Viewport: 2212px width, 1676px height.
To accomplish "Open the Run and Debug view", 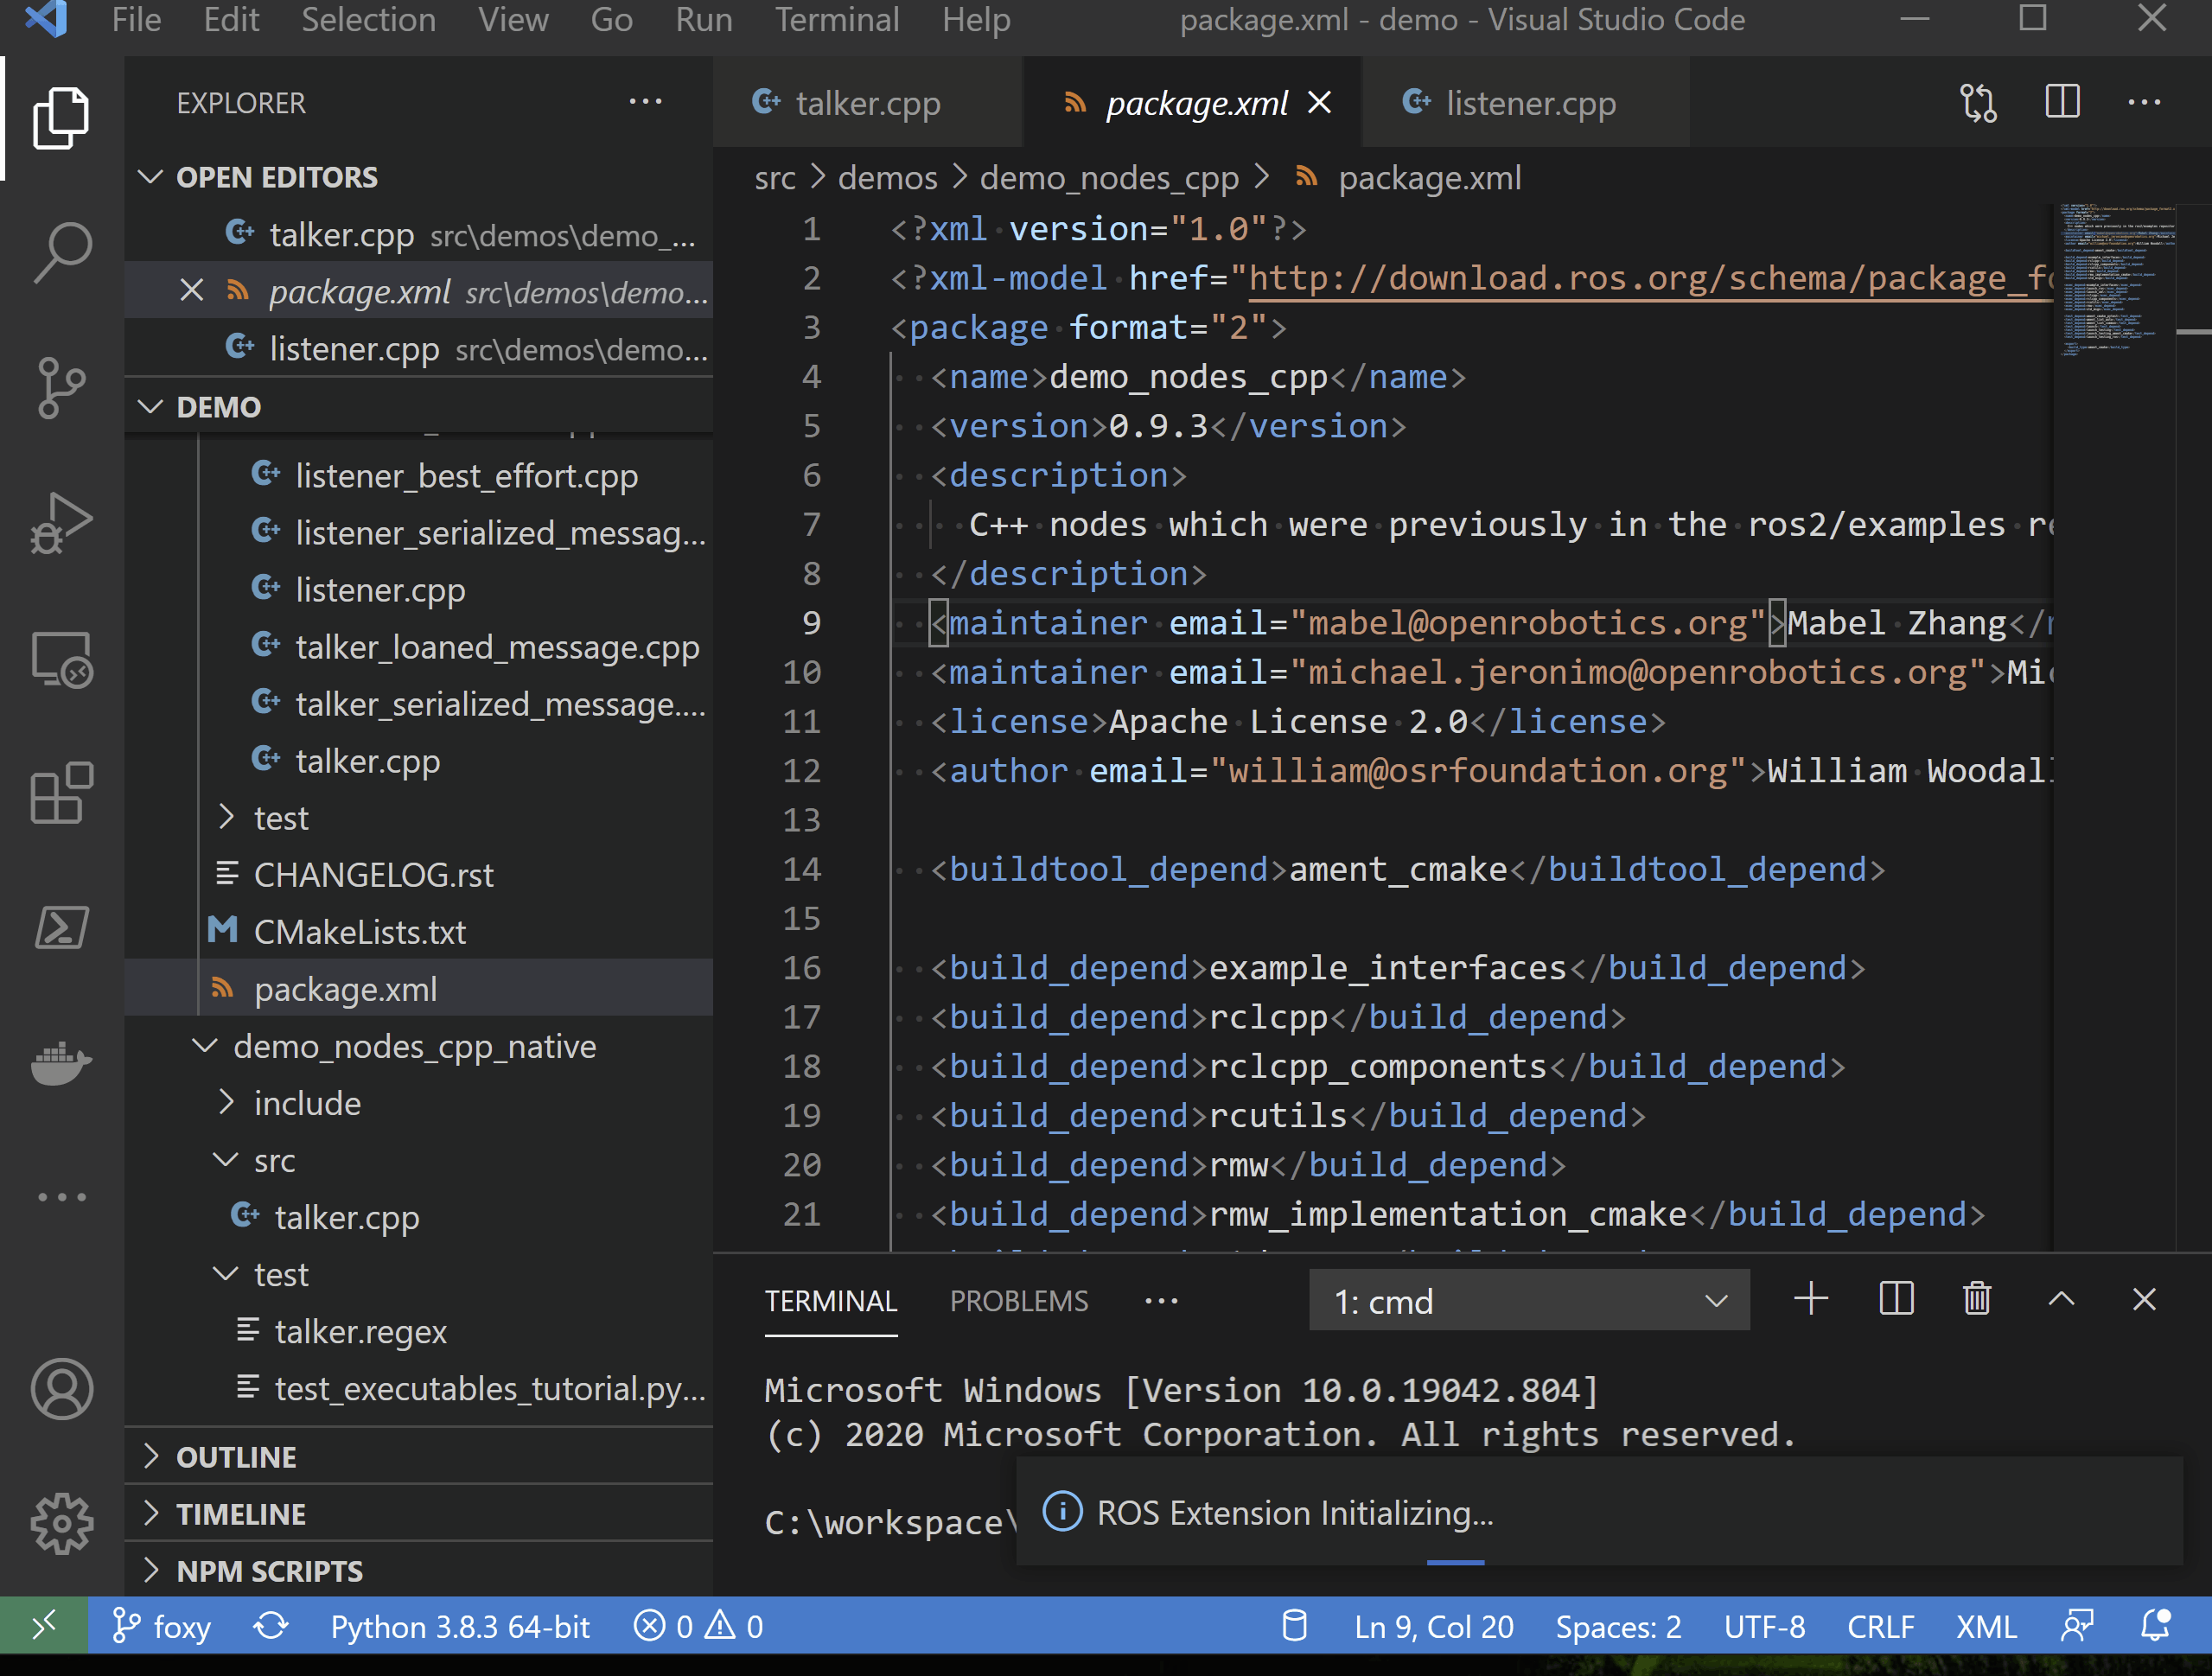I will (62, 523).
